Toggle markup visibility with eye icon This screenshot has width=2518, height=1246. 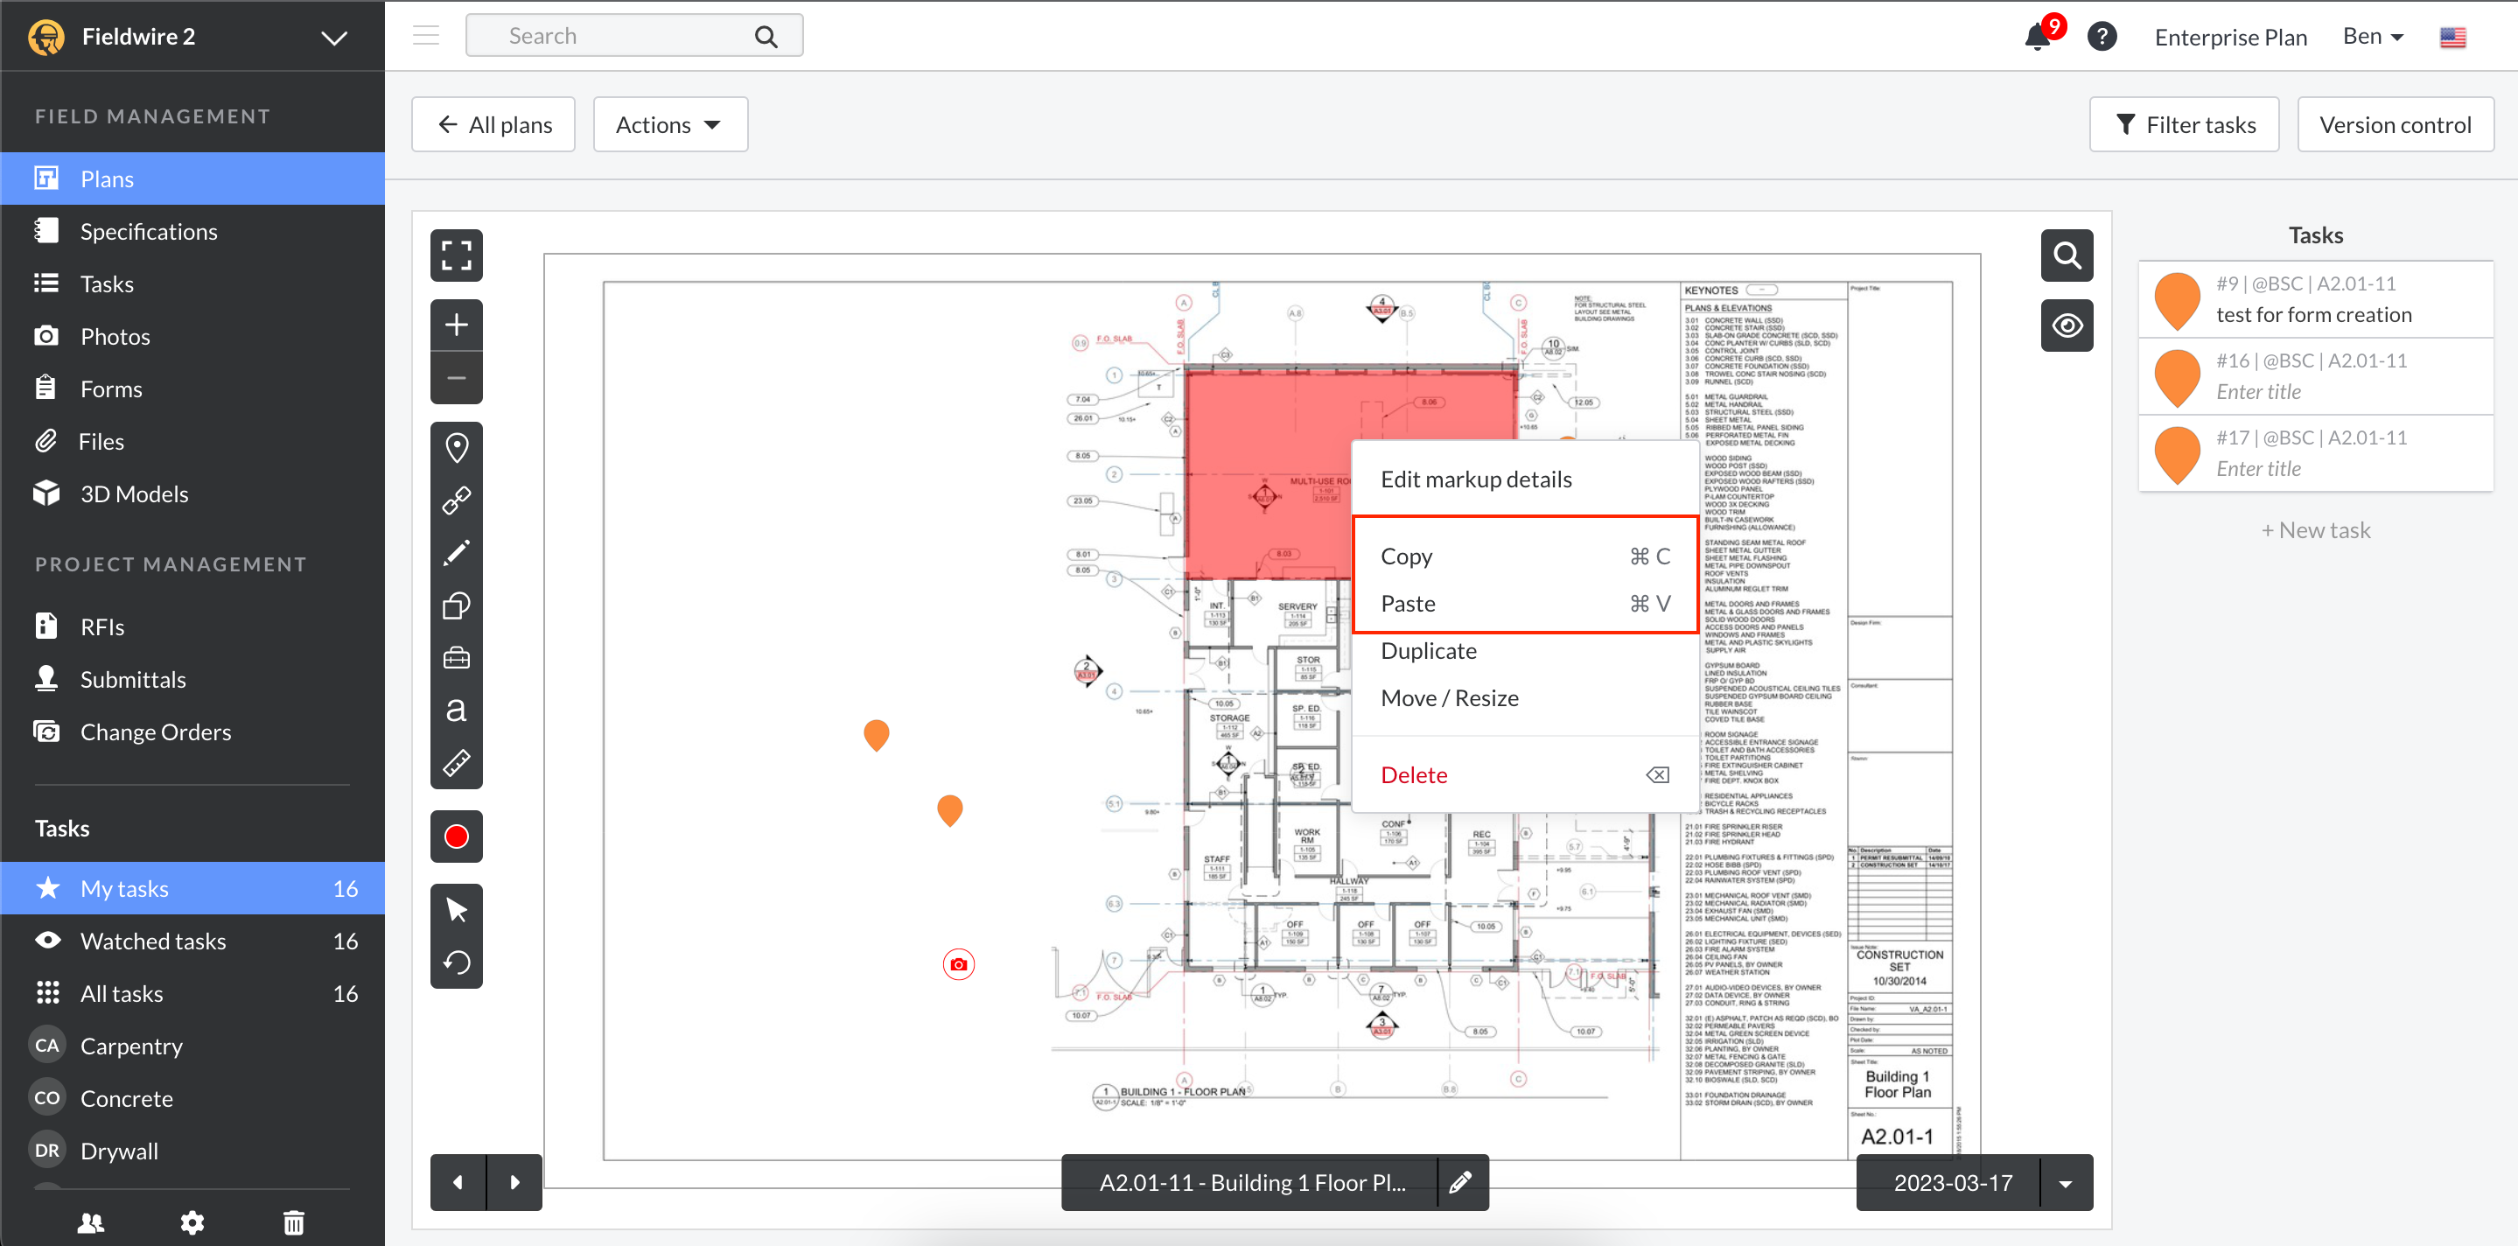pos(2067,325)
